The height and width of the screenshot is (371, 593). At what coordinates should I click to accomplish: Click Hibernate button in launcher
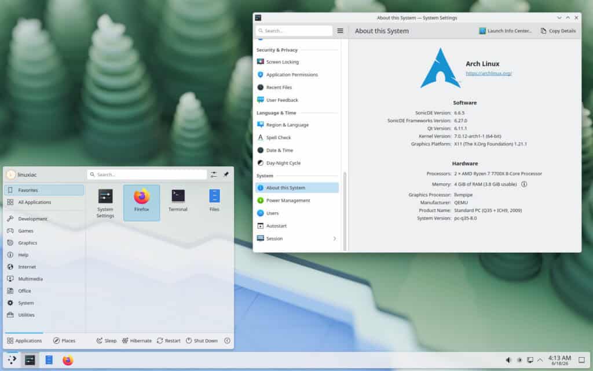(137, 341)
